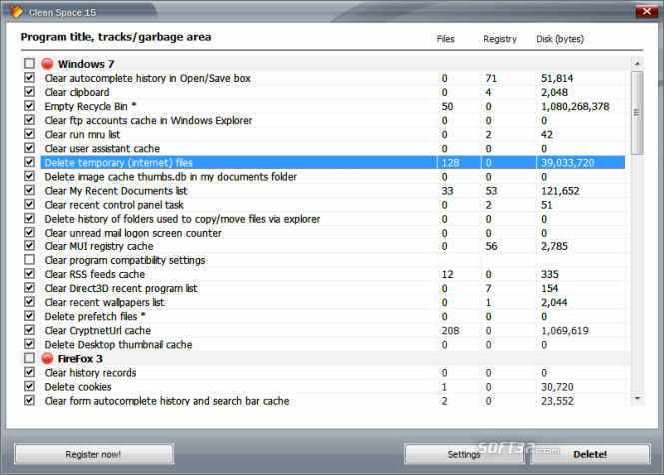Click the red FireFox 3 status icon
This screenshot has width=664, height=475.
pyautogui.click(x=47, y=359)
